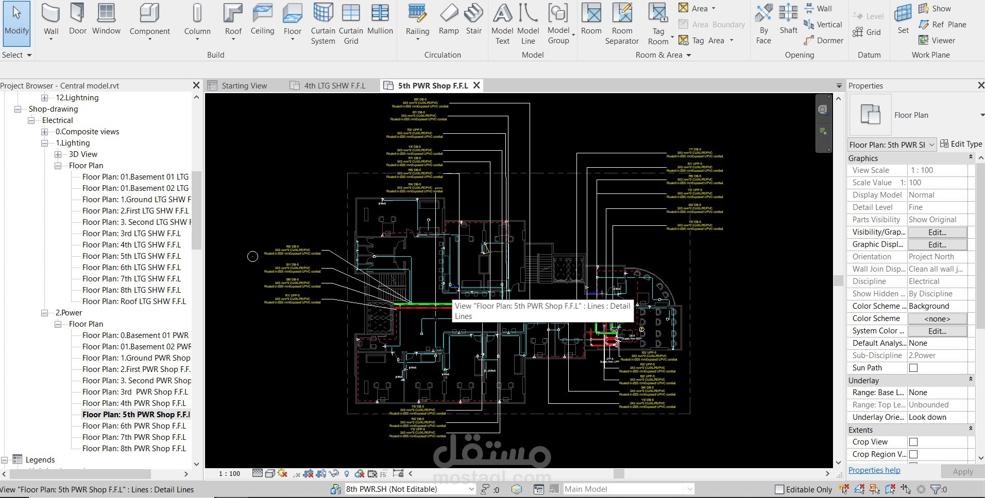This screenshot has height=498, width=985.
Task: Select the Opening By Face tool
Action: coord(763,24)
